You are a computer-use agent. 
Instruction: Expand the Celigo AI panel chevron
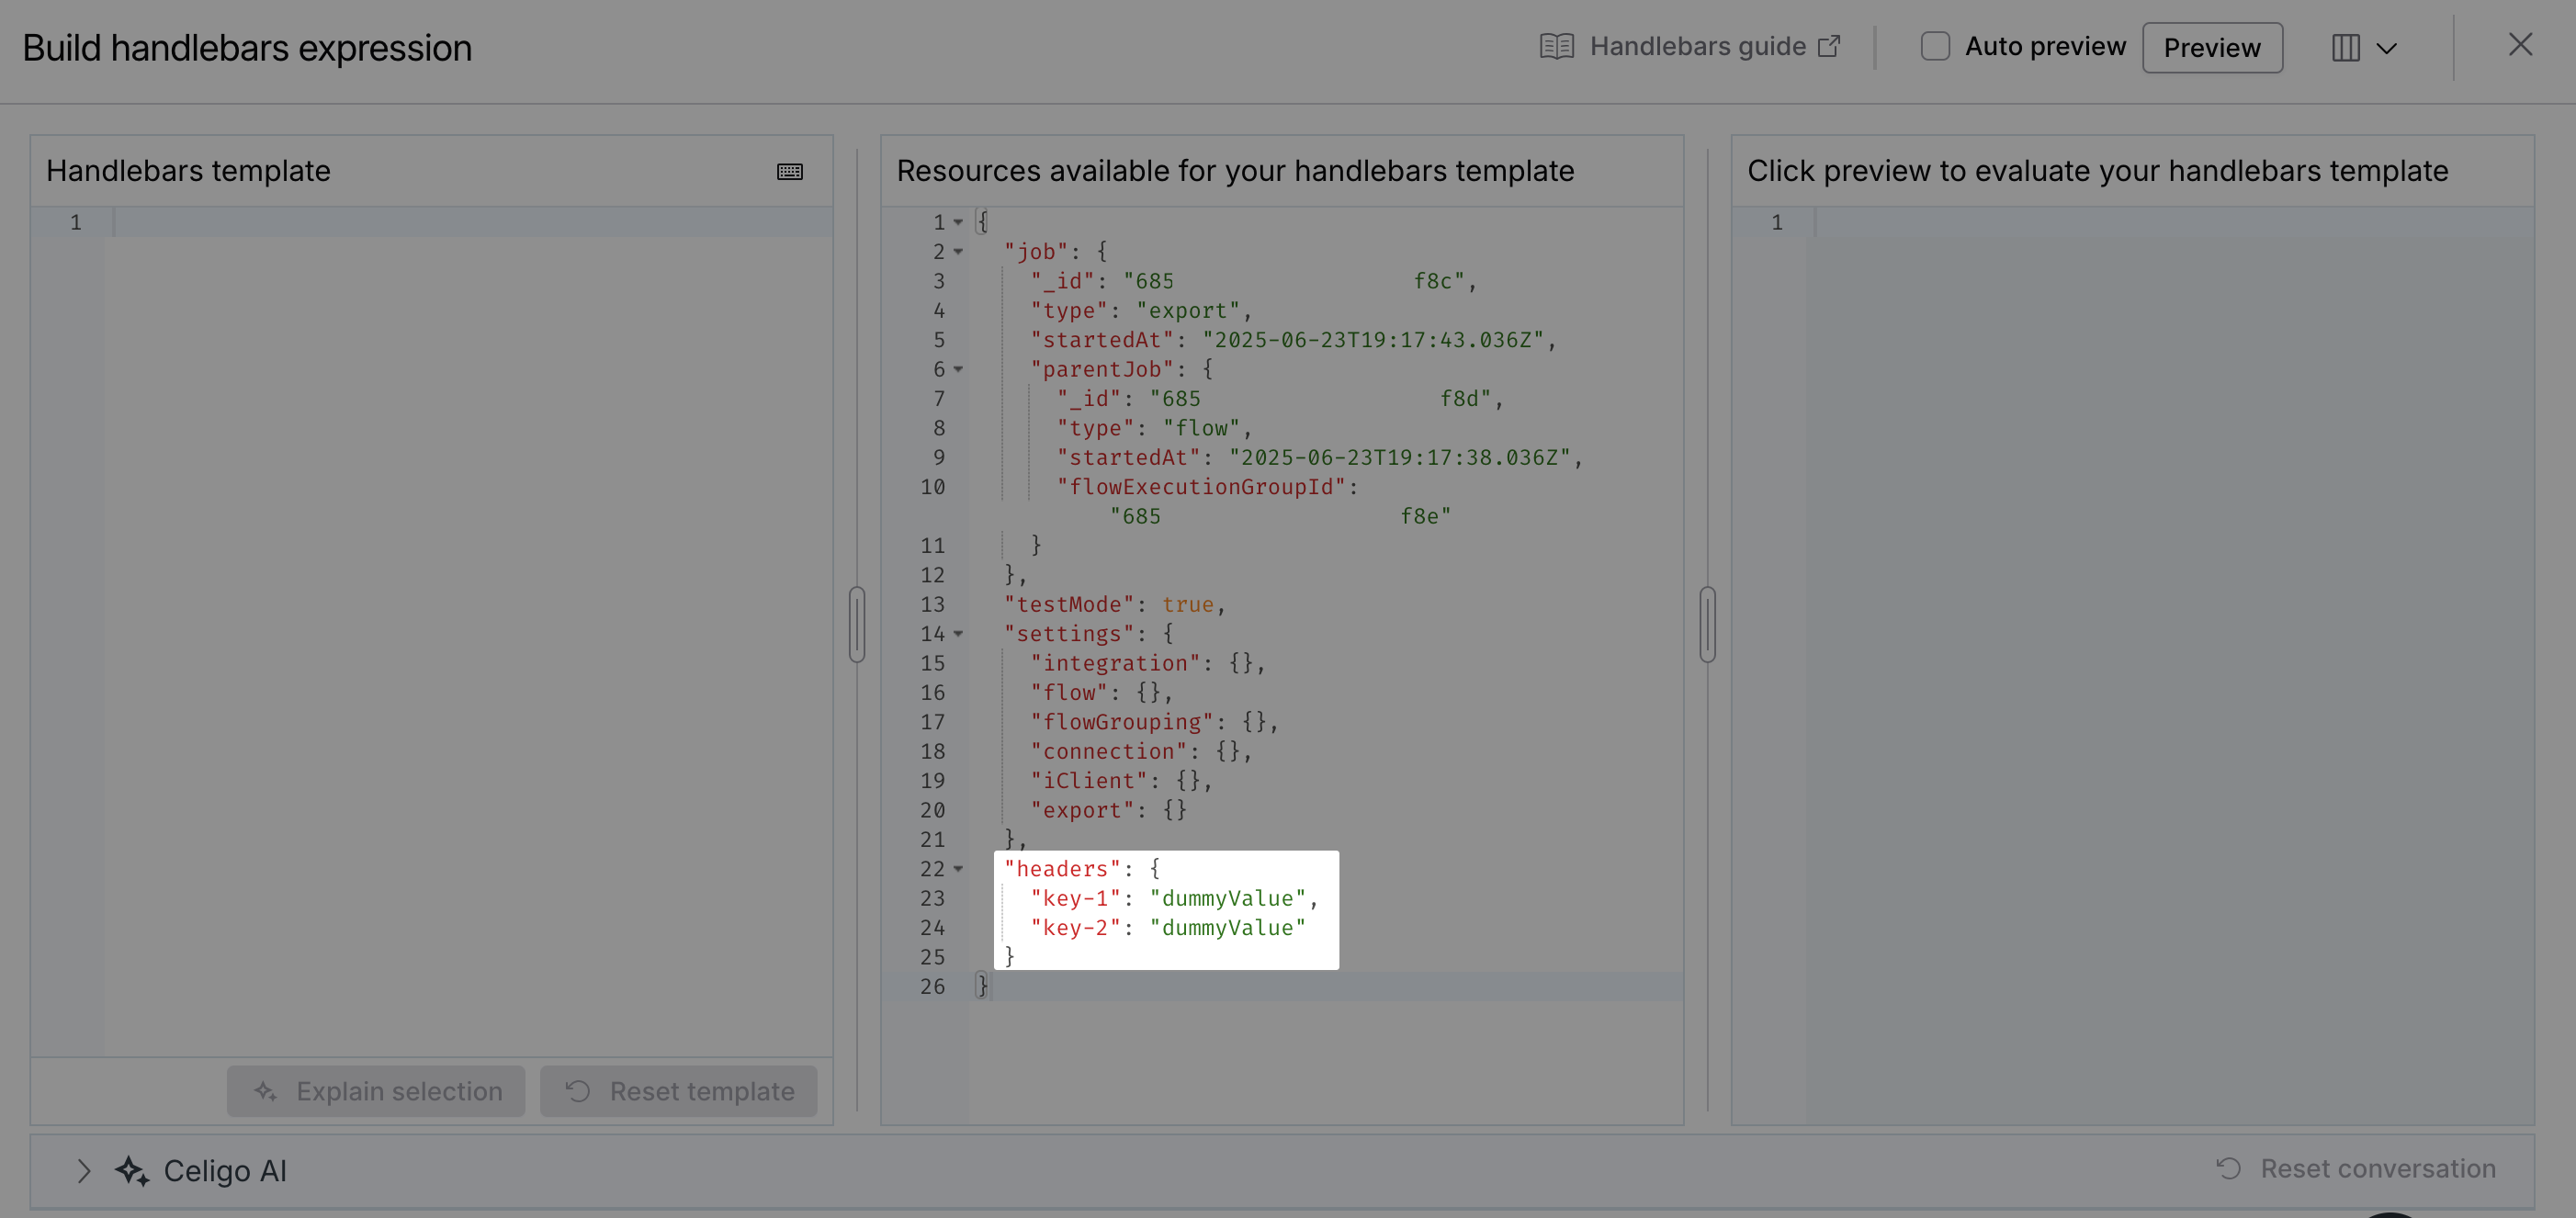pos(84,1171)
